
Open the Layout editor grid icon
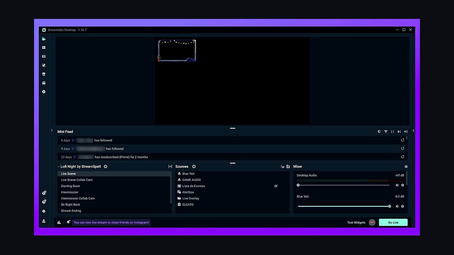44,48
